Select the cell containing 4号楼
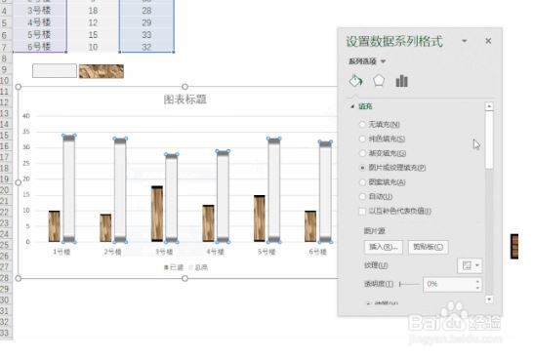 [x=39, y=22]
